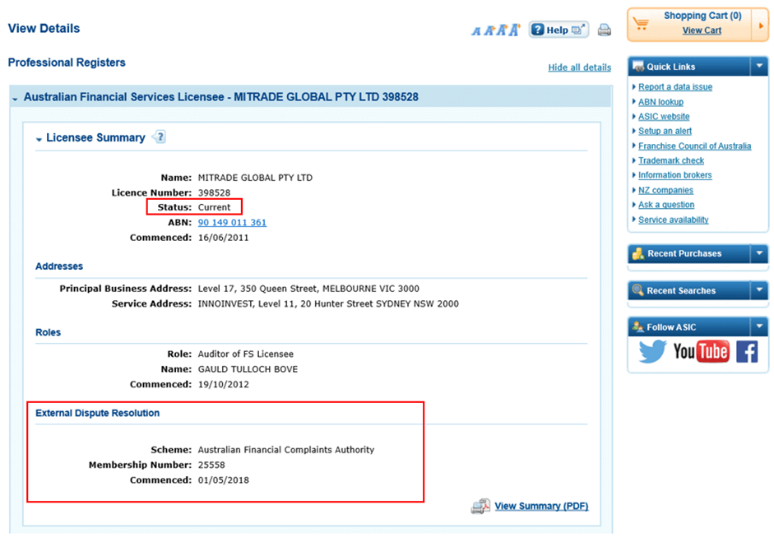Open ABN link 90 149 011 361
Image resolution: width=774 pixels, height=542 pixels.
(x=232, y=222)
